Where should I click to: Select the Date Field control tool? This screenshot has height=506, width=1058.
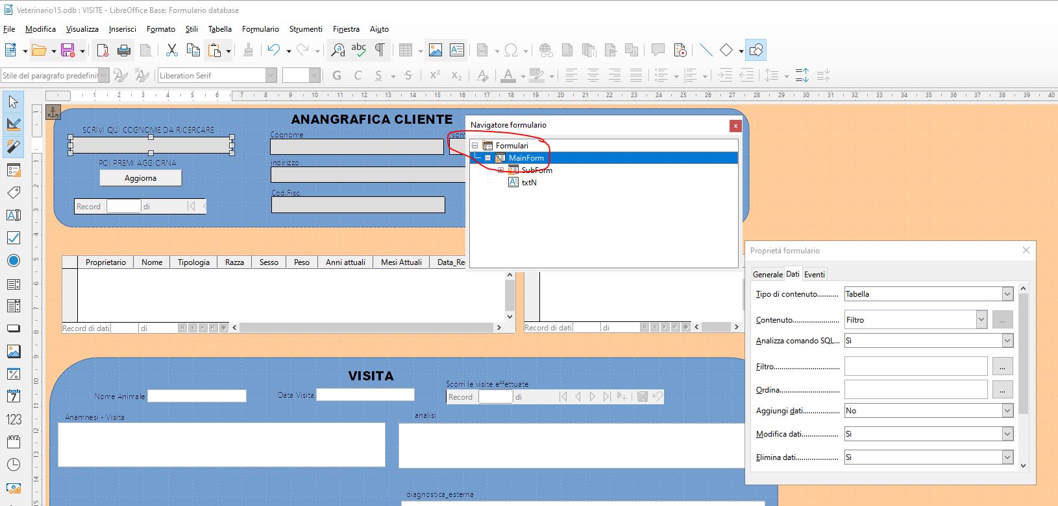13,396
